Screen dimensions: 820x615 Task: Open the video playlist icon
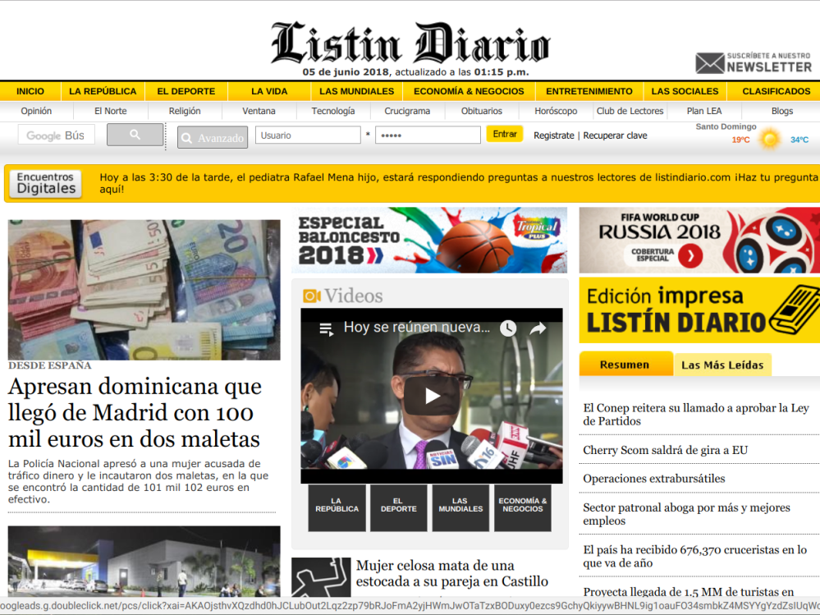pyautogui.click(x=326, y=328)
